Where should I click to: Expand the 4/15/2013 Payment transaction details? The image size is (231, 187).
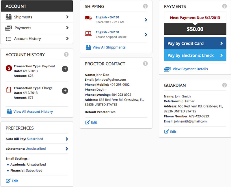coord(65,69)
